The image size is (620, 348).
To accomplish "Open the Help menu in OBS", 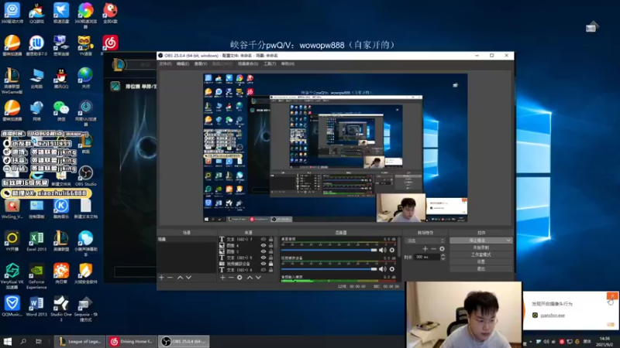I will coord(288,64).
